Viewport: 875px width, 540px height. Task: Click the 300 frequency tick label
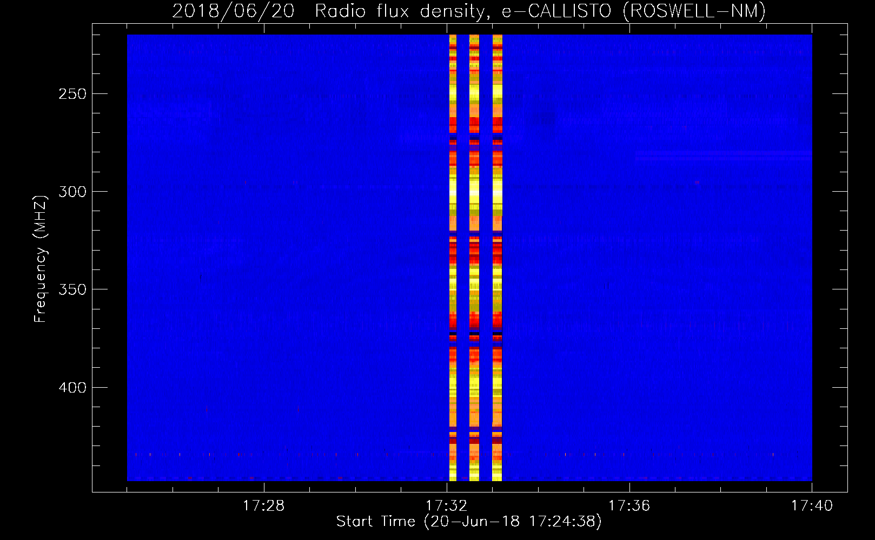pos(72,192)
